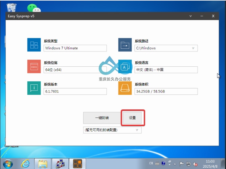Screen dimensions: 226x169
Task: Open the Action Center flag icon
Action: coord(181,164)
